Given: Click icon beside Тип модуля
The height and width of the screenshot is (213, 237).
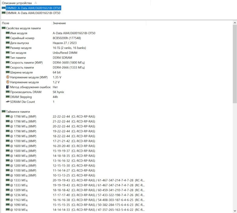Looking at the screenshot, I should [x=8, y=53].
